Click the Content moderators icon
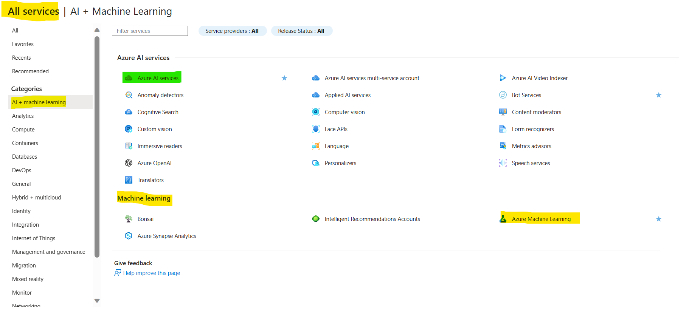This screenshot has height=312, width=689. coord(503,112)
